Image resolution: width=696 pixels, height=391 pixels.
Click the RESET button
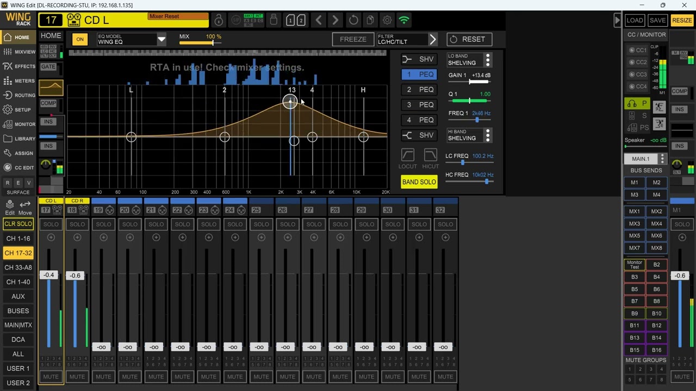[469, 39]
